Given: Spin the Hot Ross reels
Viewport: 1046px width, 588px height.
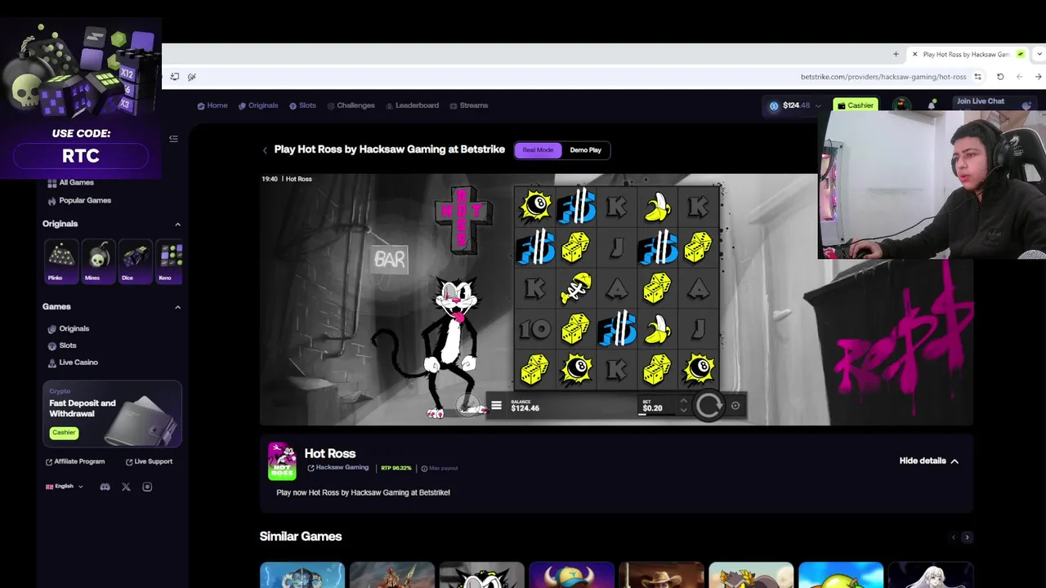Looking at the screenshot, I should [x=709, y=406].
